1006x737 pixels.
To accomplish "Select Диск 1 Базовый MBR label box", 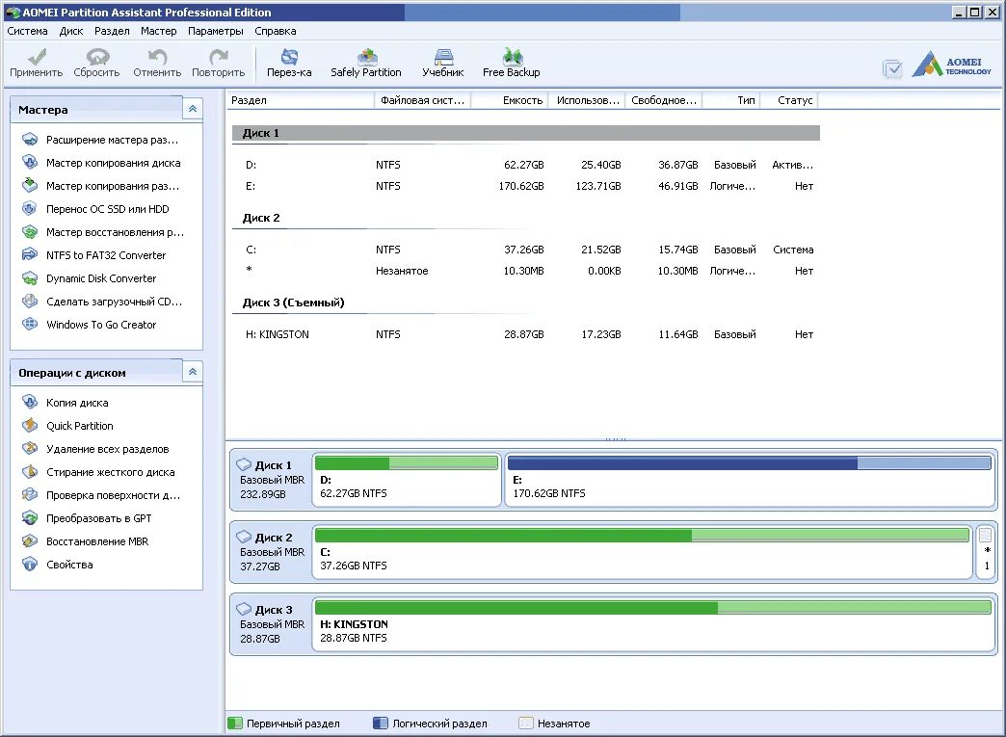I will 271,480.
